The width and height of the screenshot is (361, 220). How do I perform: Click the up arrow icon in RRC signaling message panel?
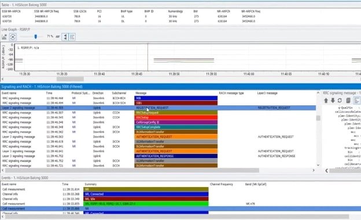click(326, 100)
